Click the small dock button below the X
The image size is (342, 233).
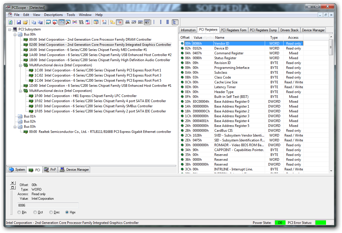pos(13,187)
